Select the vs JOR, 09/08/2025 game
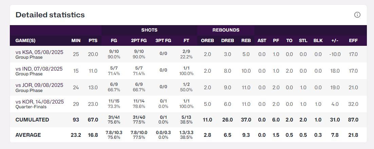 click(39, 86)
